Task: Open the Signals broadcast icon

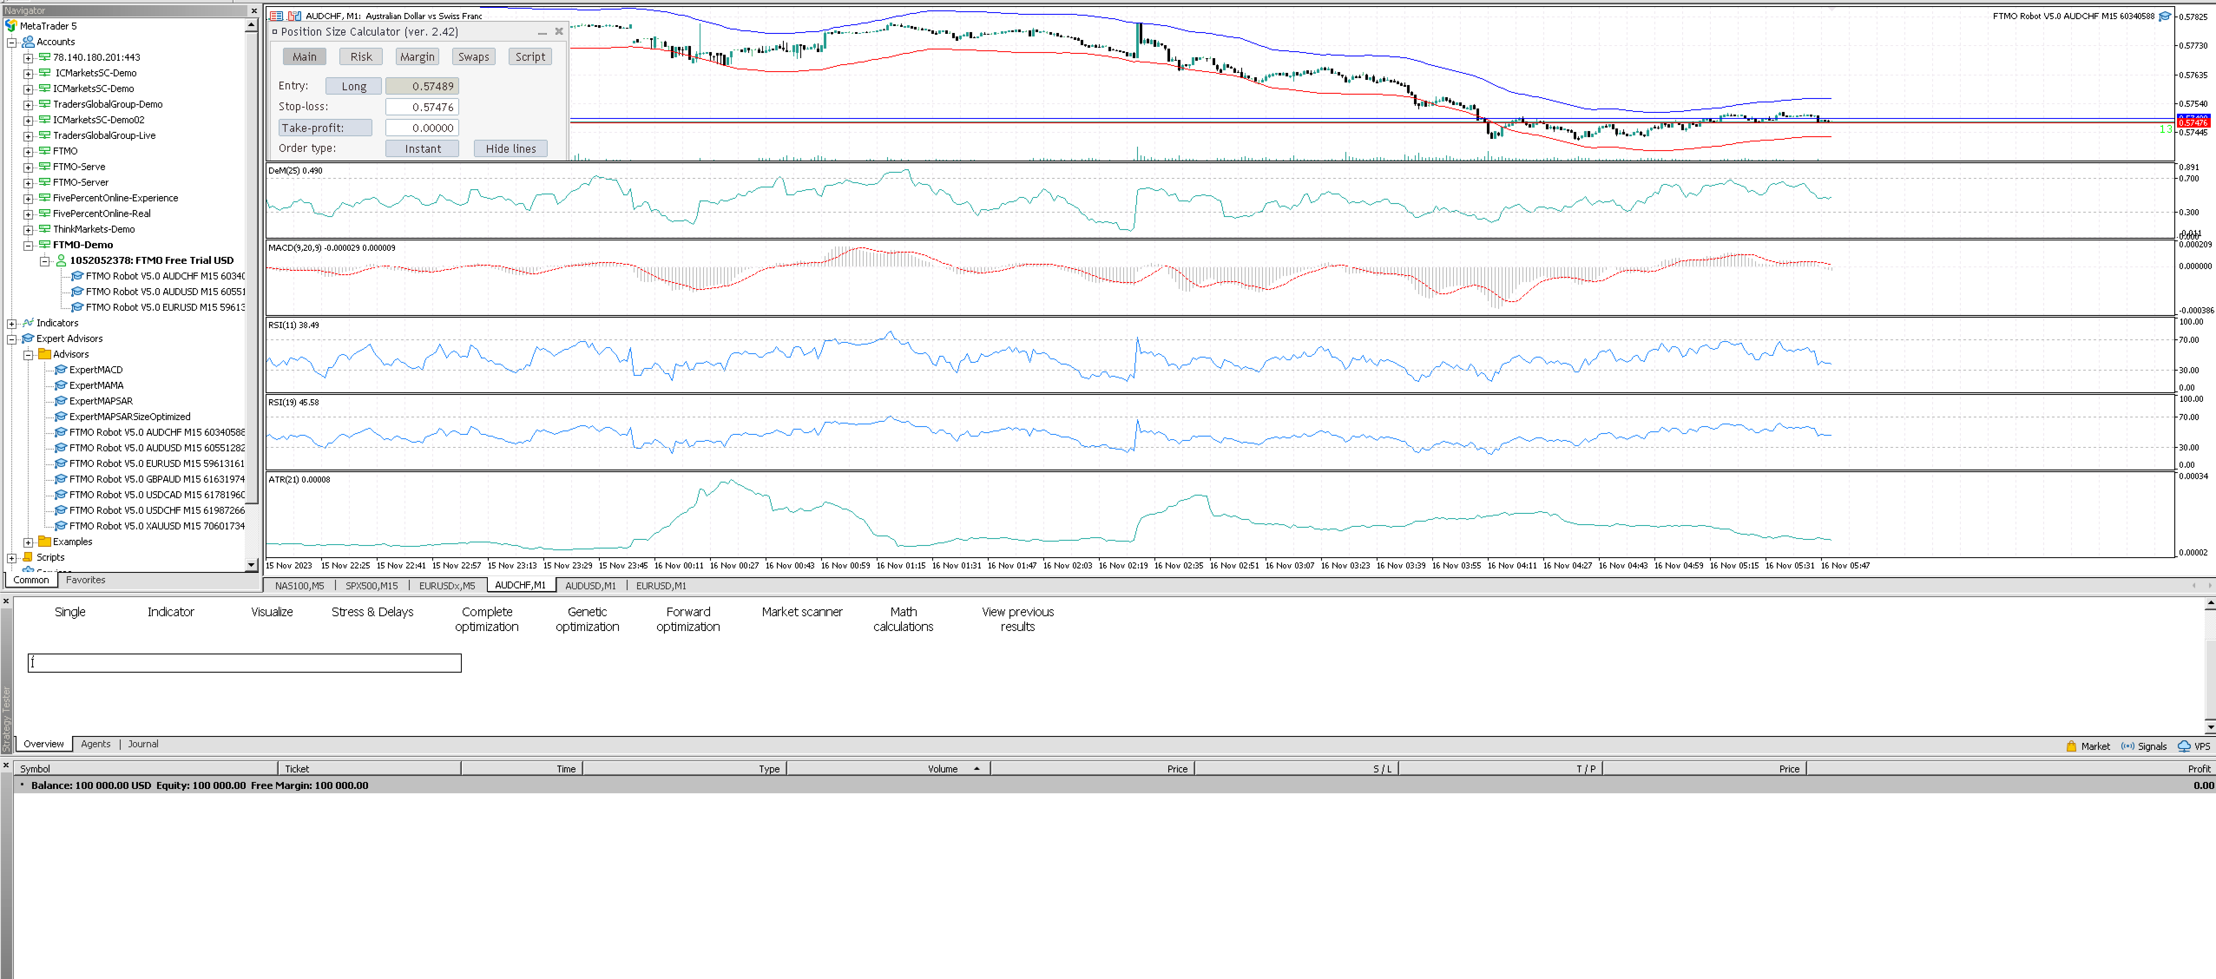Action: pyautogui.click(x=2127, y=746)
